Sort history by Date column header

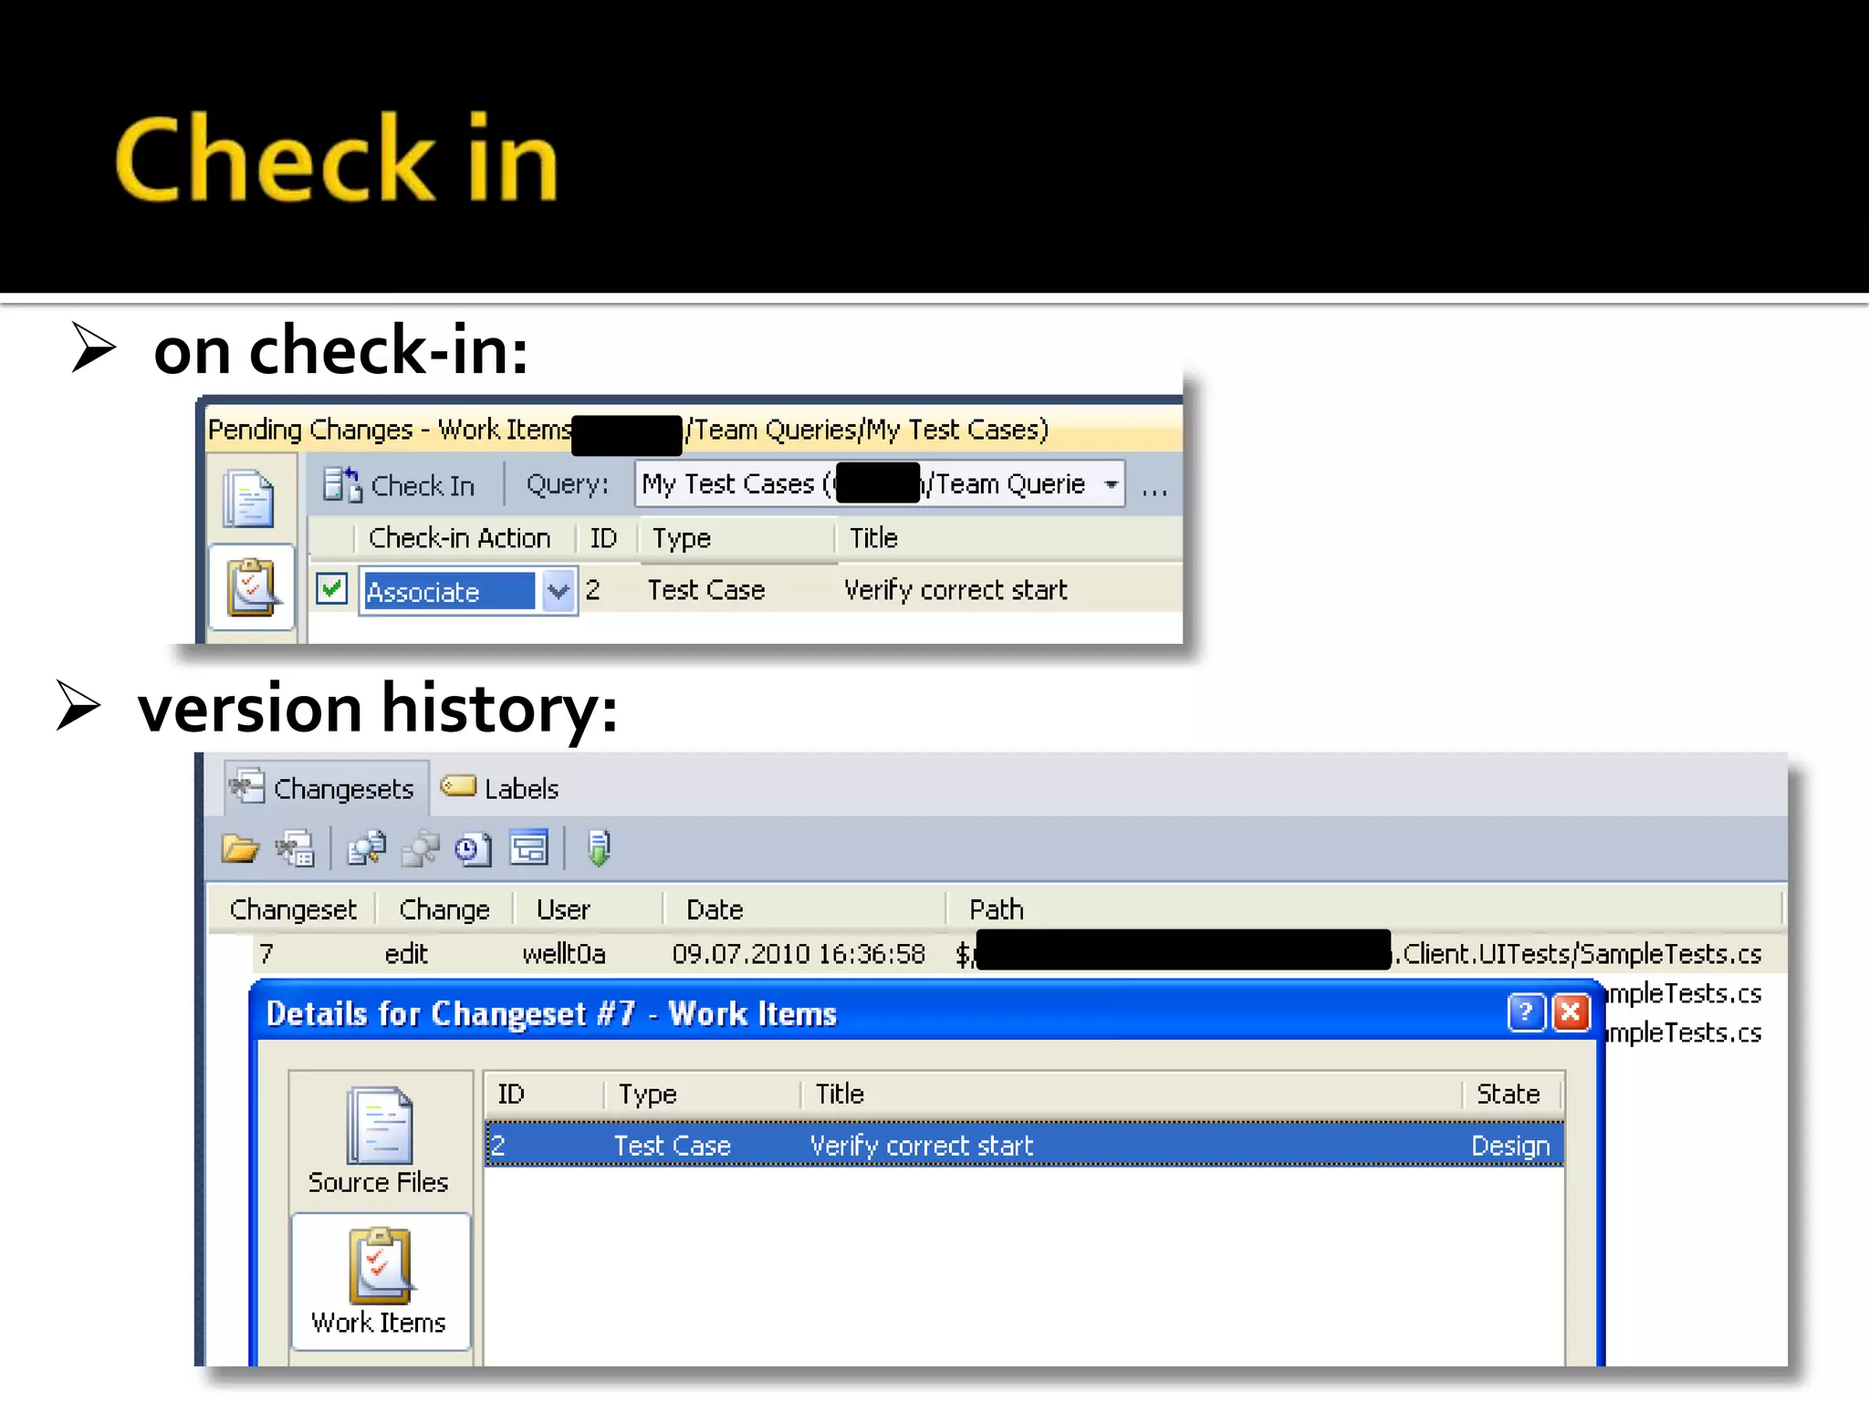(715, 909)
